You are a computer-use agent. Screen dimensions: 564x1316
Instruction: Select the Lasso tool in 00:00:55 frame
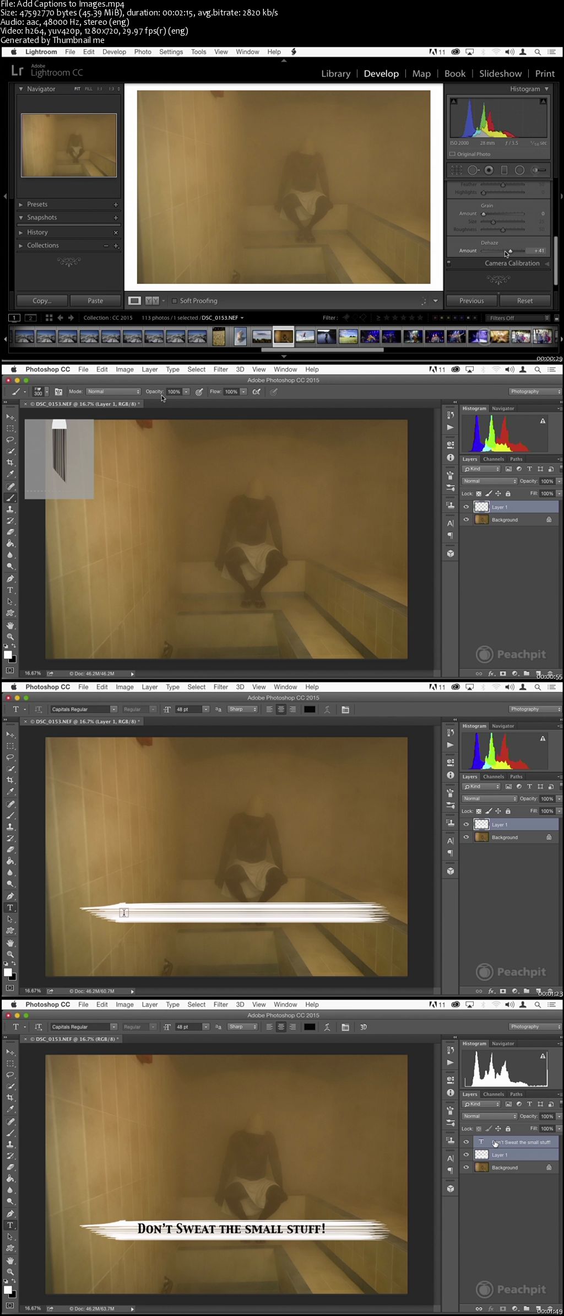click(x=10, y=439)
